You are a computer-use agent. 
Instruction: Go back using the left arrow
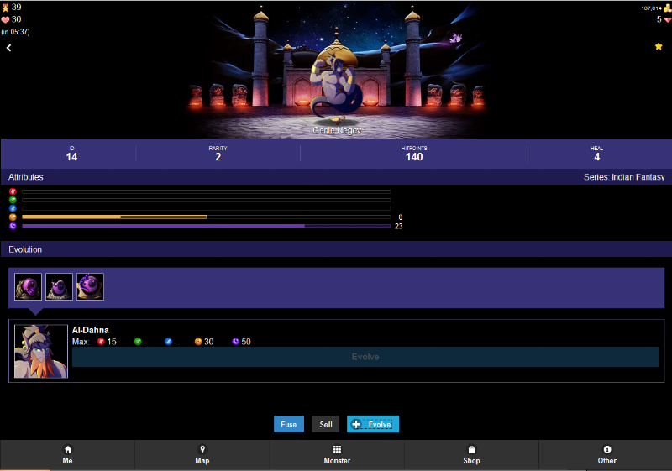9,48
